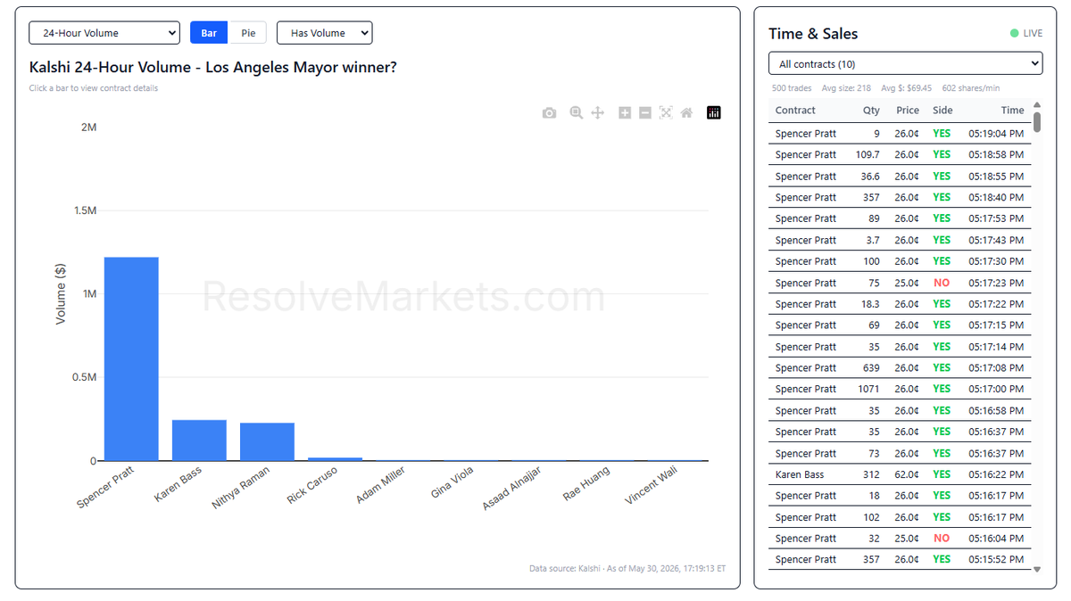
Task: Click the Time & Sales scrollbar thumb
Action: [x=1037, y=121]
